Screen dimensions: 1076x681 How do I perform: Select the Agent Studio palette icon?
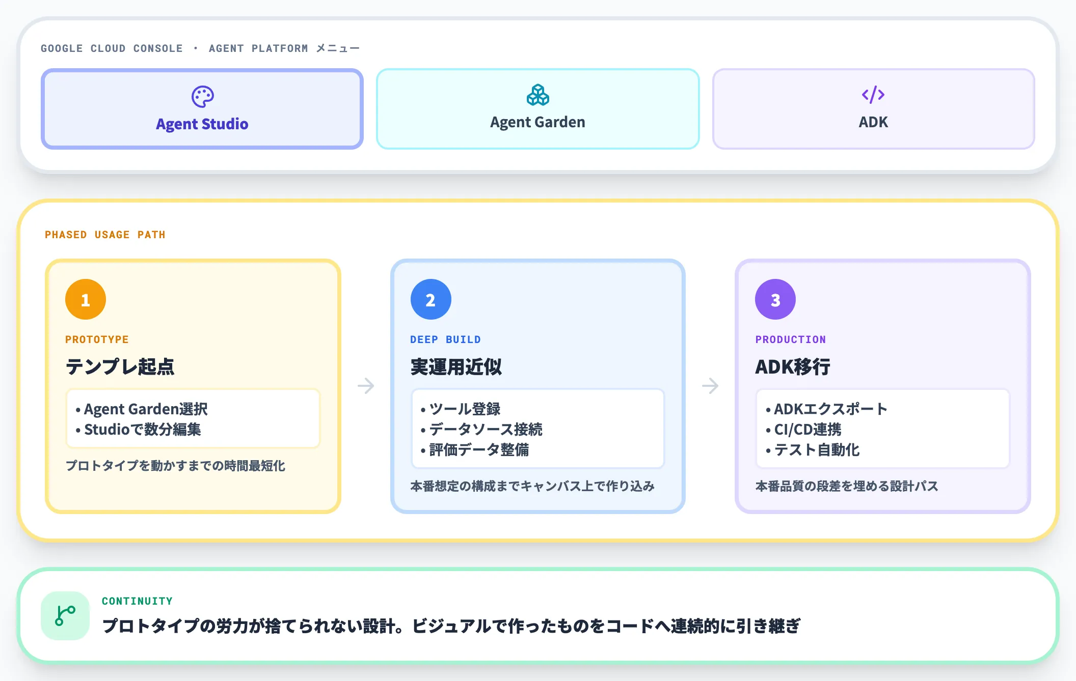pyautogui.click(x=203, y=95)
